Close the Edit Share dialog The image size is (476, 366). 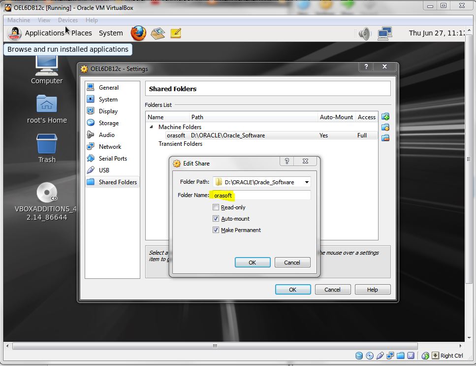tap(305, 161)
